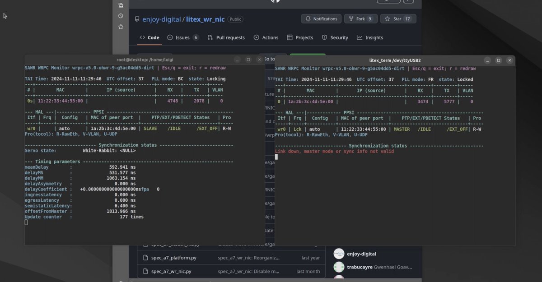Click the repository icon beside enjoy-digital
The width and height of the screenshot is (542, 282).
click(138, 18)
